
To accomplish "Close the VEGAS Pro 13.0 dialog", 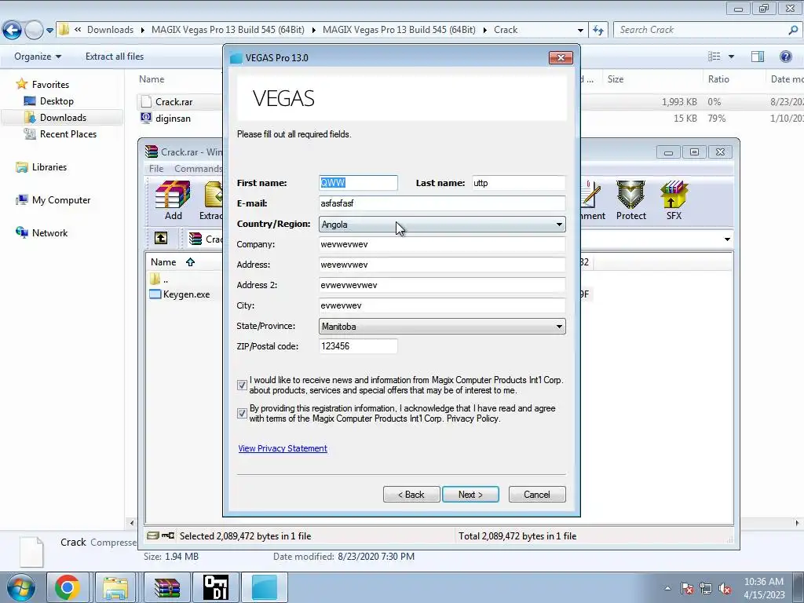I will tap(561, 57).
